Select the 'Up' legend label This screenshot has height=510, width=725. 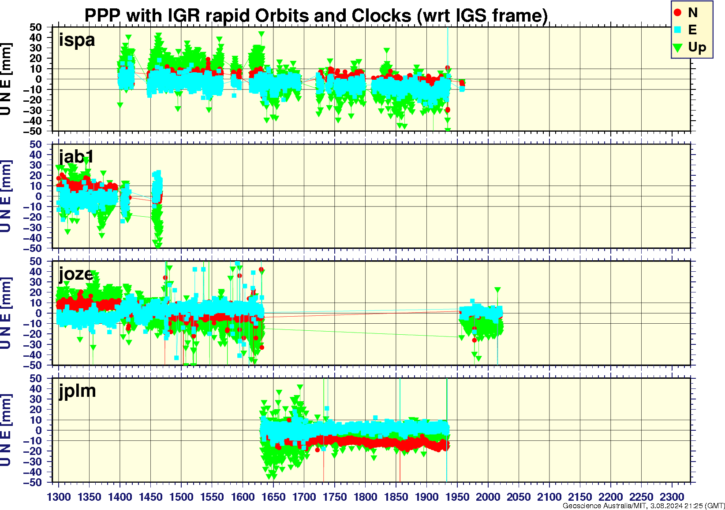click(697, 48)
